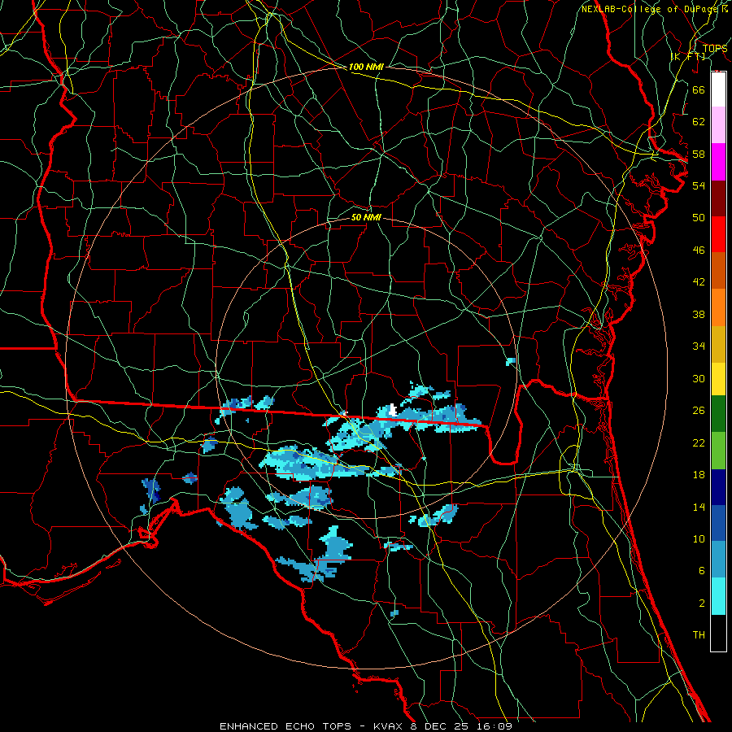This screenshot has height=732, width=732.
Task: Click the '14' legend value
Action: pos(699,507)
